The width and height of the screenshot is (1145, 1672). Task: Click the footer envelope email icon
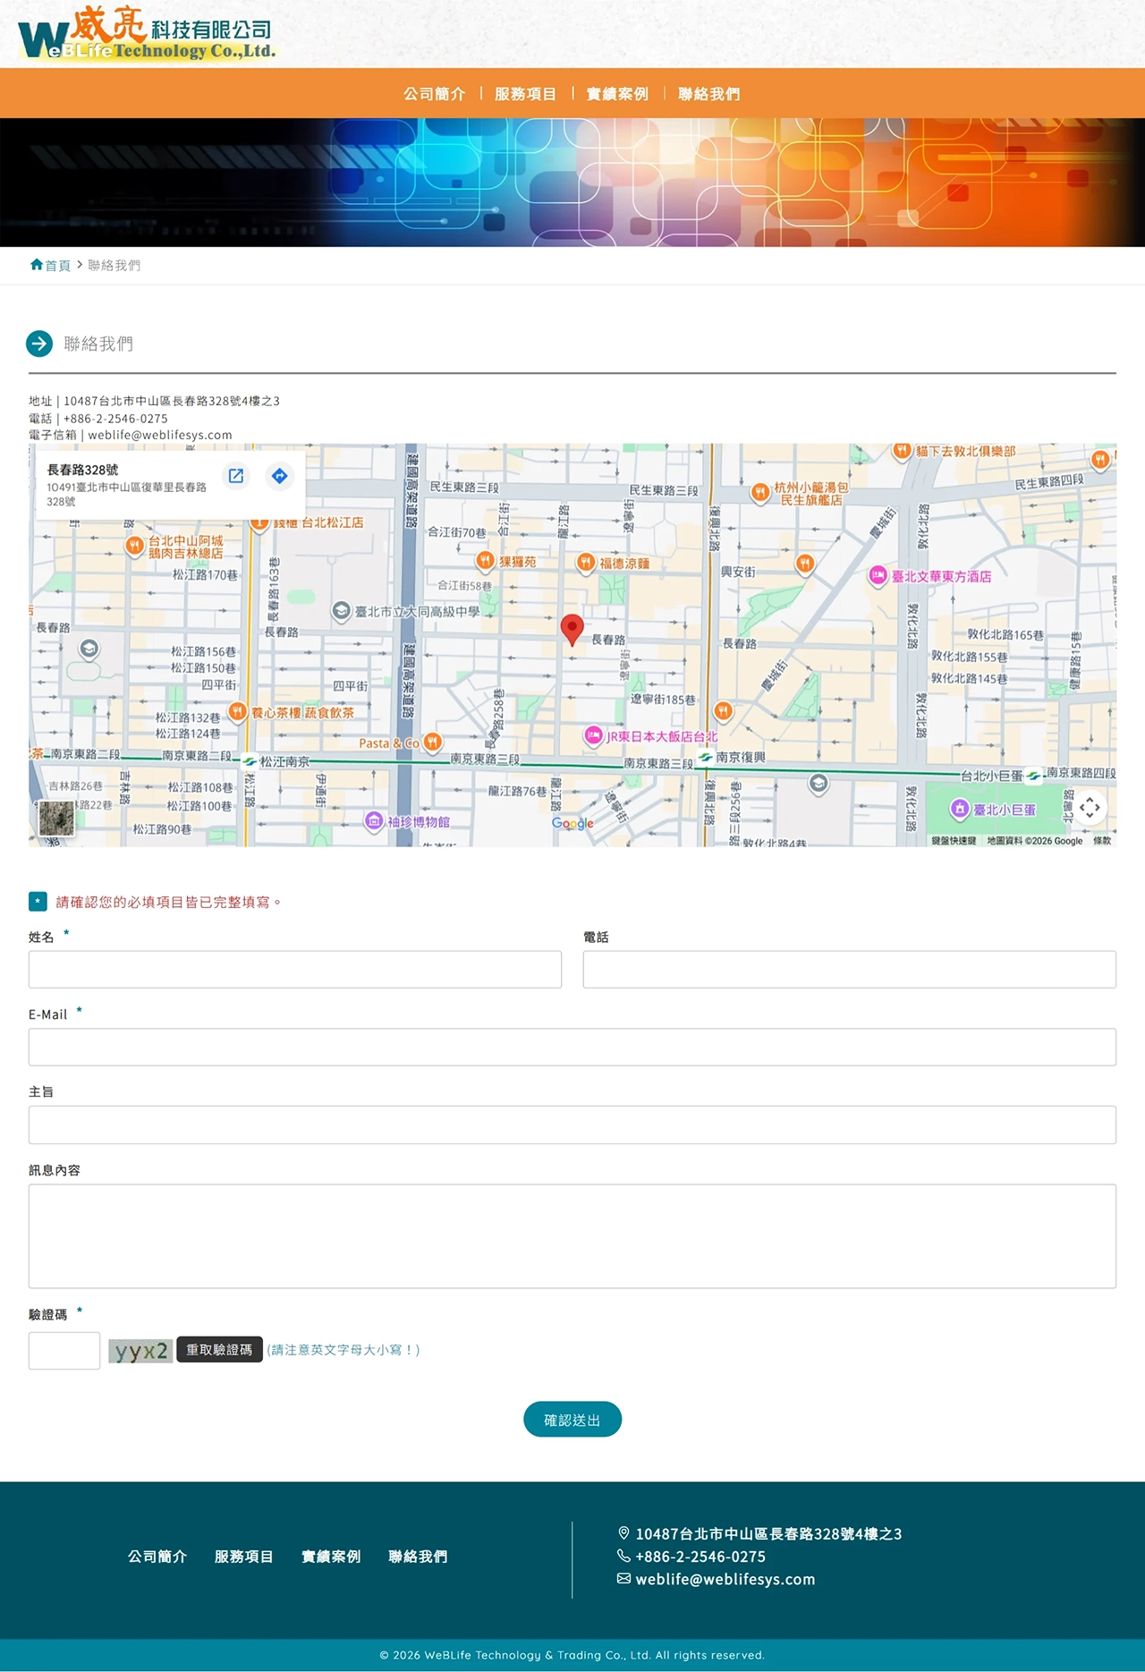tap(623, 1579)
